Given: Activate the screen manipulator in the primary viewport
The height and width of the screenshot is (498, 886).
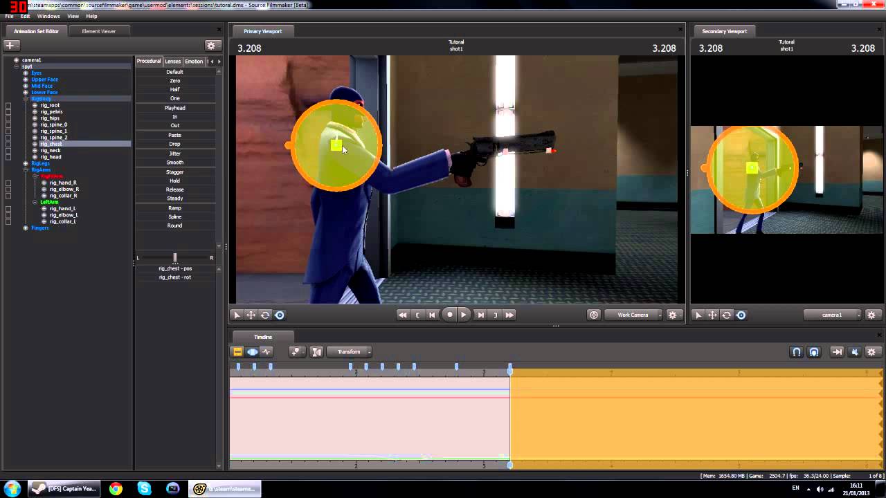Looking at the screenshot, I should click(280, 315).
